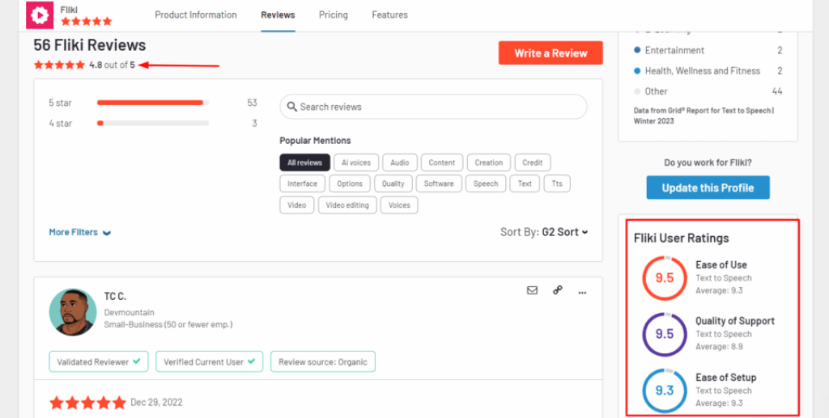The width and height of the screenshot is (829, 418).
Task: Click reviewer name TC C.
Action: coord(115,296)
